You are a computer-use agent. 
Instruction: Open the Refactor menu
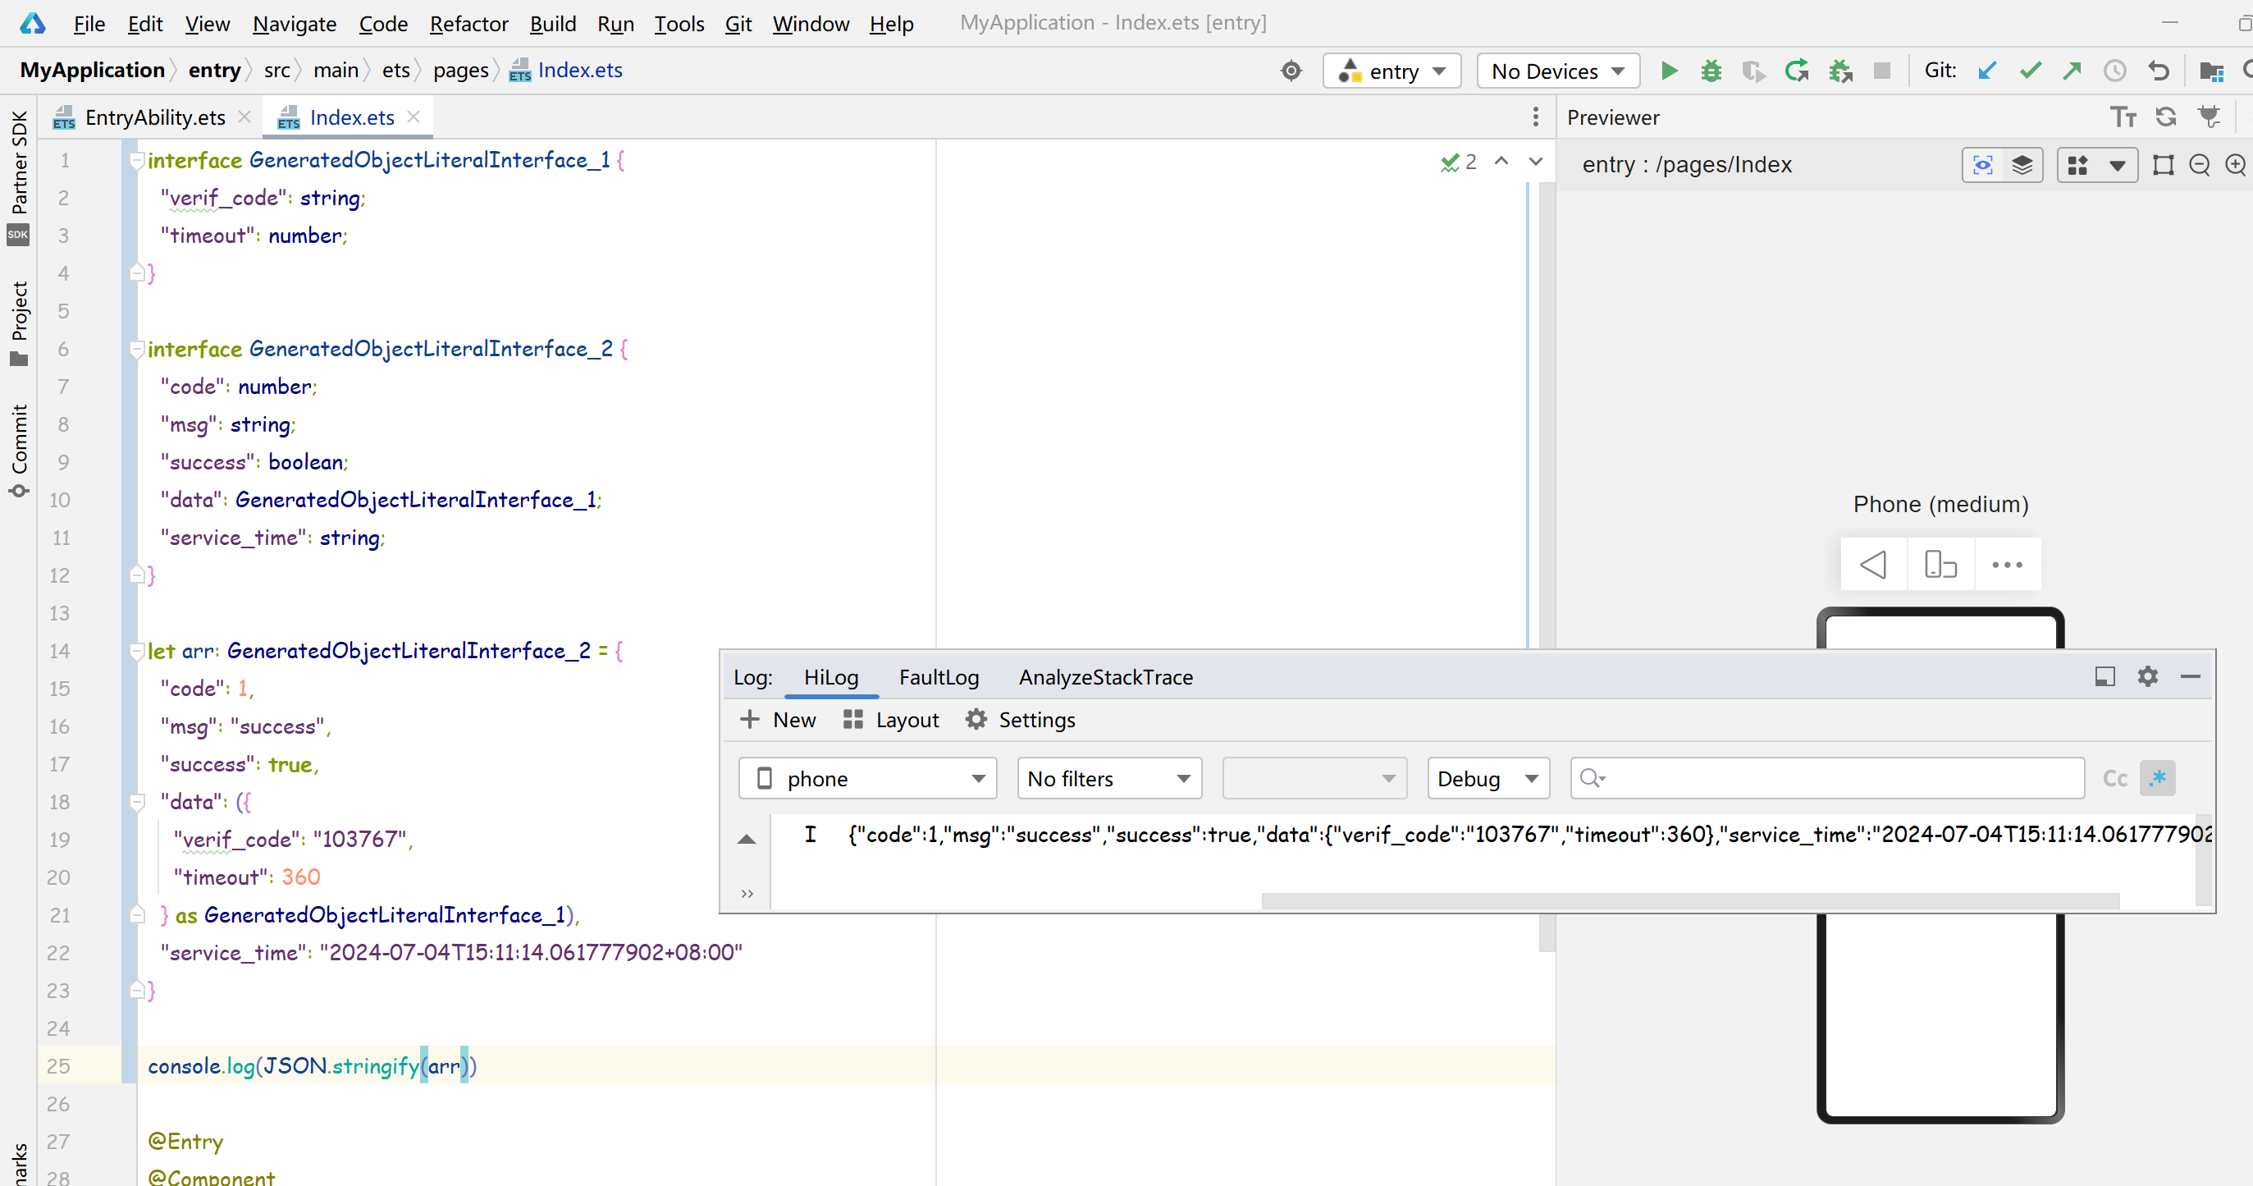pos(468,24)
